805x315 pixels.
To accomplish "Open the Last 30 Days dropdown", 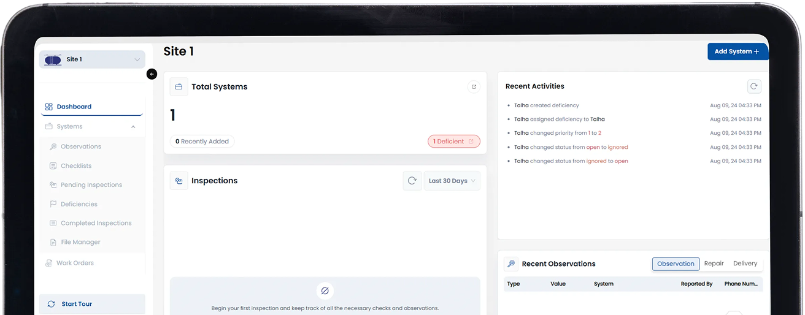I will 452,181.
